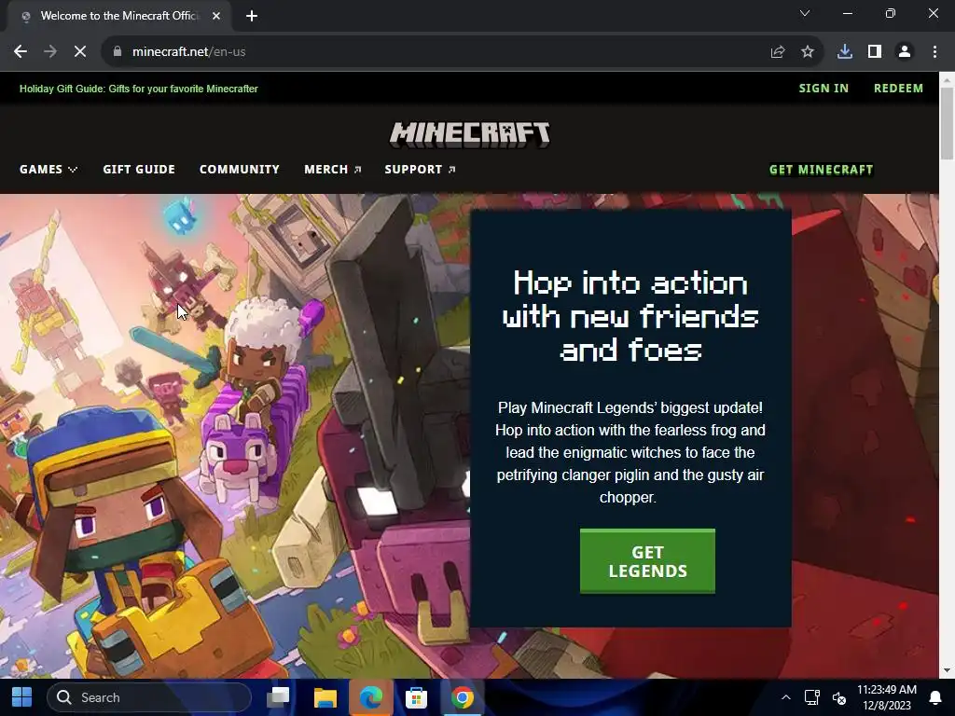Click the share page icon
Viewport: 955px width, 716px height.
pyautogui.click(x=778, y=52)
